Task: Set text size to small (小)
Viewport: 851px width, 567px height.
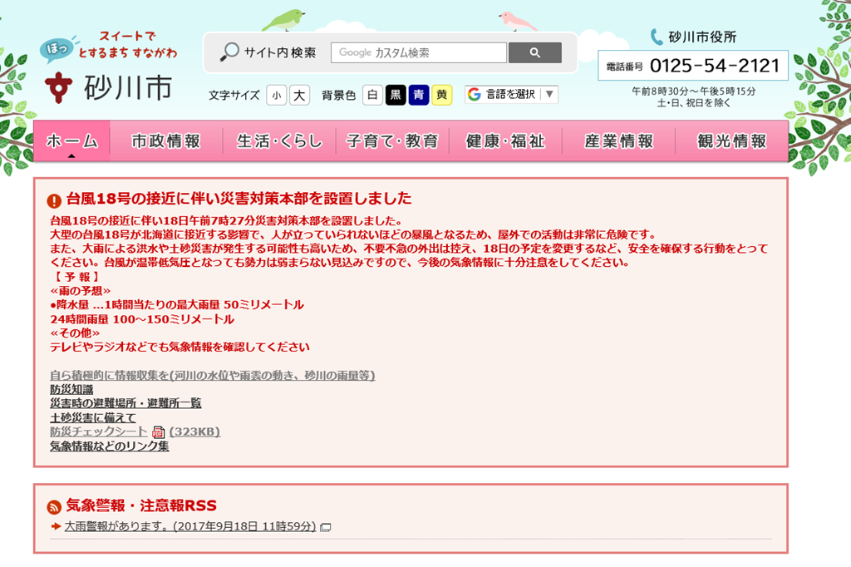Action: [x=276, y=95]
